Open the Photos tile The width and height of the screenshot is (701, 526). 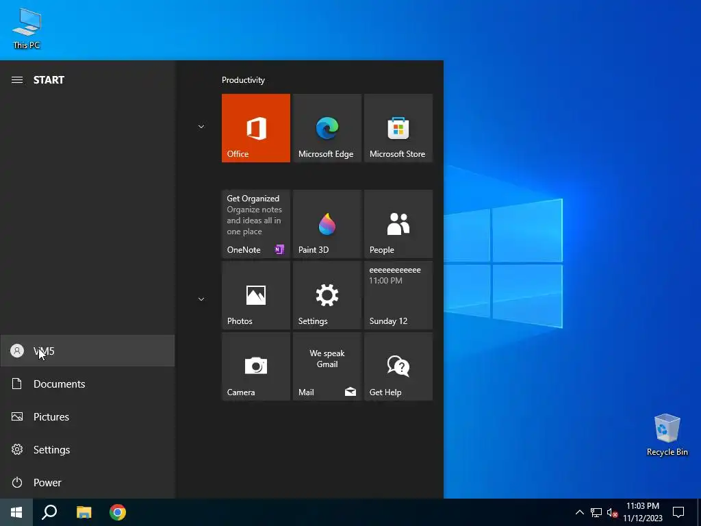pyautogui.click(x=256, y=295)
